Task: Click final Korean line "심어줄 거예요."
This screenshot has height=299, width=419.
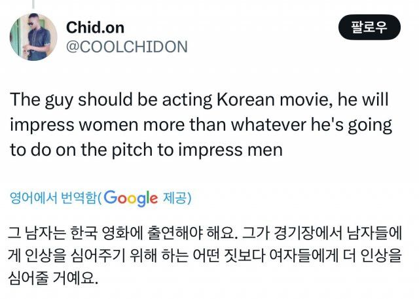Action: coord(54,279)
